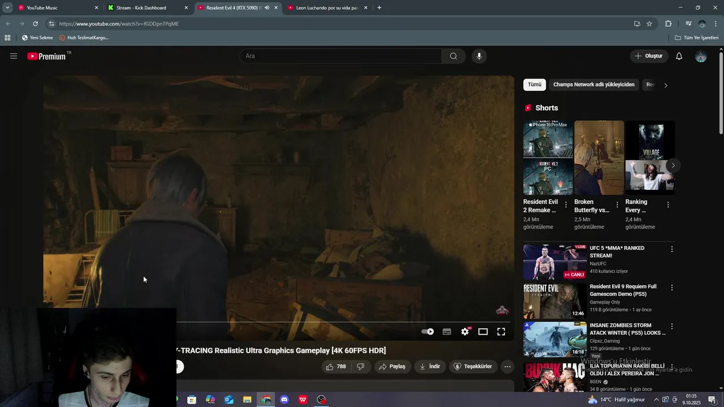Click the search magnifier button

click(x=454, y=56)
